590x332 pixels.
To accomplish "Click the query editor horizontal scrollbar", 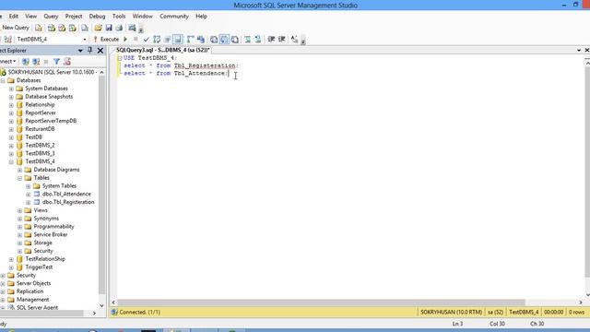I will pyautogui.click(x=322, y=302).
